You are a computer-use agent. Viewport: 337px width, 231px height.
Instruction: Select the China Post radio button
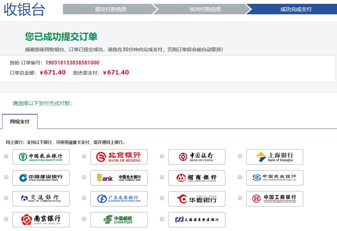[84, 219]
